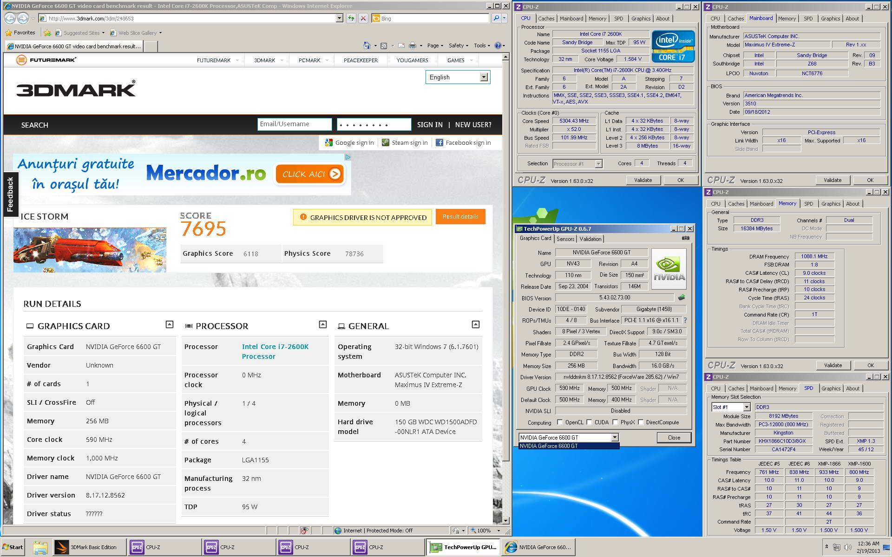The width and height of the screenshot is (892, 557).
Task: Toggle the OpenCL checkbox in GPU-Z
Action: tap(560, 422)
